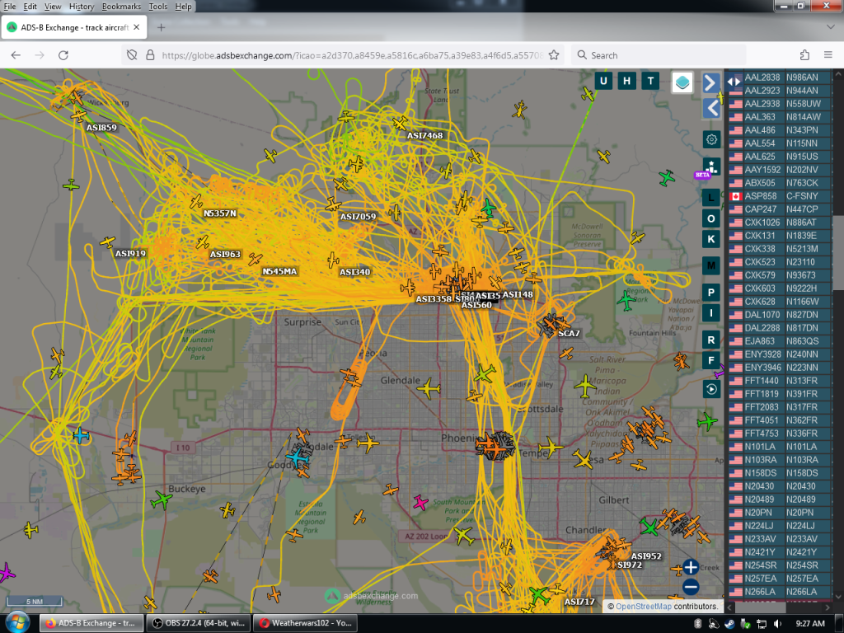This screenshot has height=633, width=844.
Task: Open the Edit menu
Action: click(x=30, y=7)
